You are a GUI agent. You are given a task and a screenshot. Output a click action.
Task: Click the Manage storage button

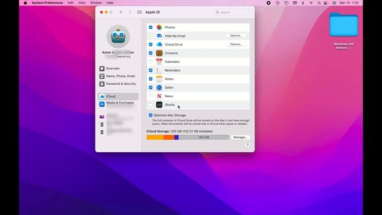coord(240,137)
